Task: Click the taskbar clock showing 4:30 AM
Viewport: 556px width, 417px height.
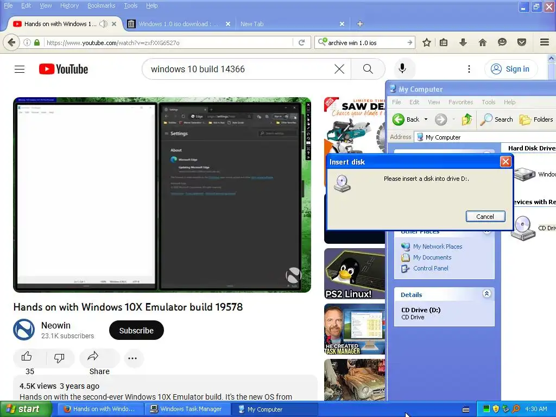Action: pyautogui.click(x=536, y=409)
